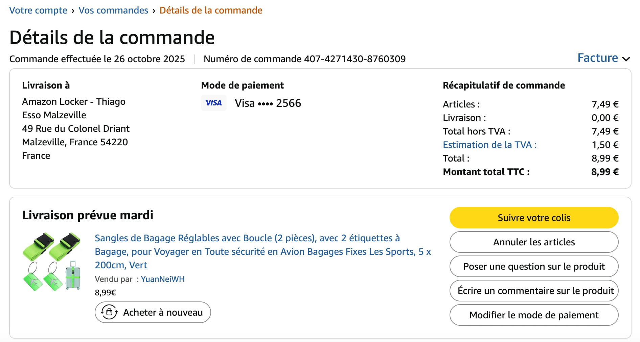Screen dimensions: 640x342
Task: Click Écrire un commentaire sur le produit
Action: point(534,291)
